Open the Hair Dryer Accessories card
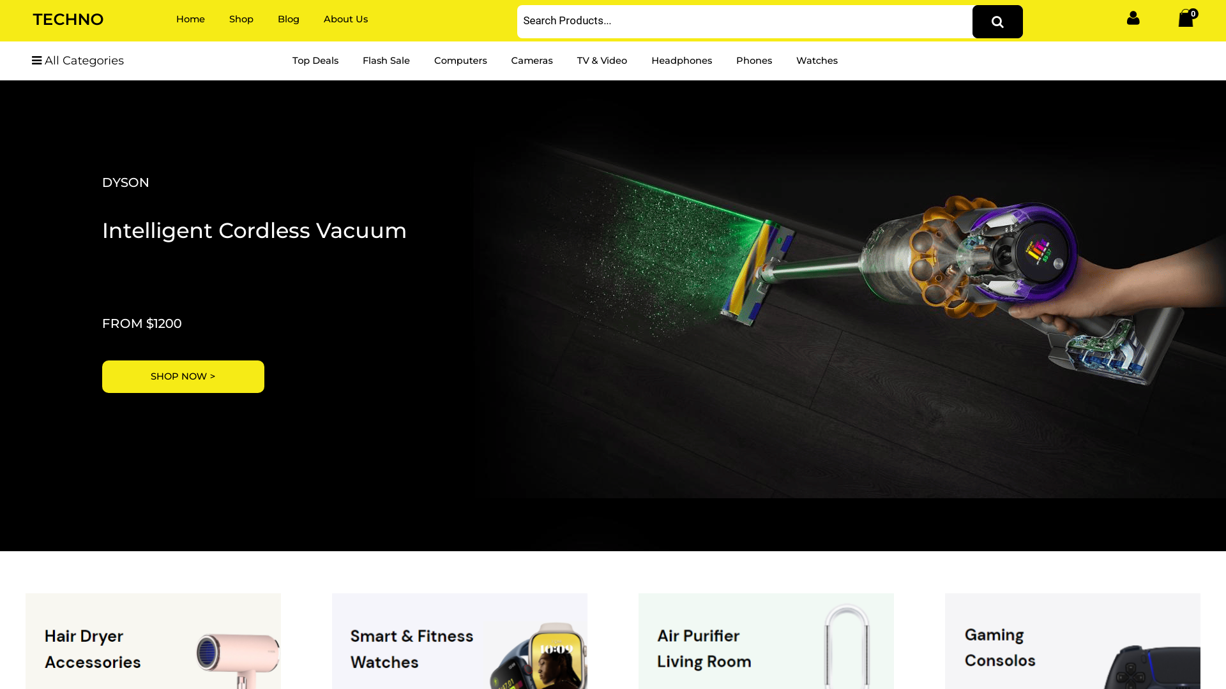This screenshot has height=689, width=1226. pos(153,641)
